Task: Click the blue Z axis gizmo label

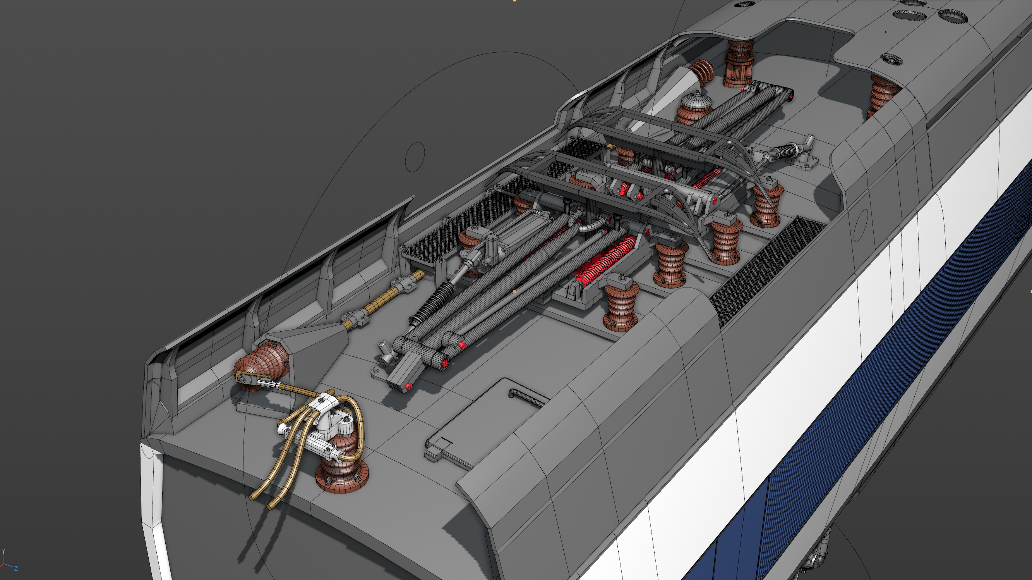Action: coord(16,569)
